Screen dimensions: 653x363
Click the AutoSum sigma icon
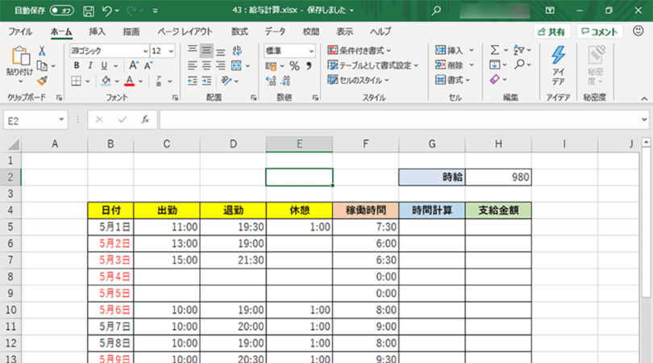coord(495,50)
